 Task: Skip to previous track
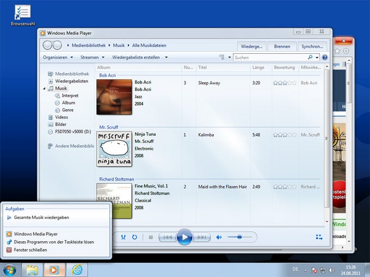pos(168,237)
